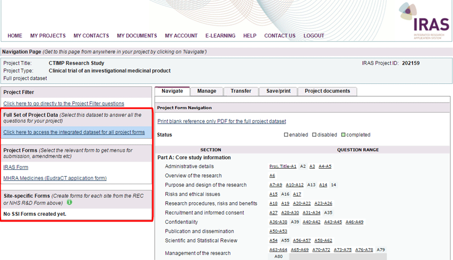The width and height of the screenshot is (453, 260).
Task: Click the IRAS Project ID value 202159
Action: [x=411, y=63]
